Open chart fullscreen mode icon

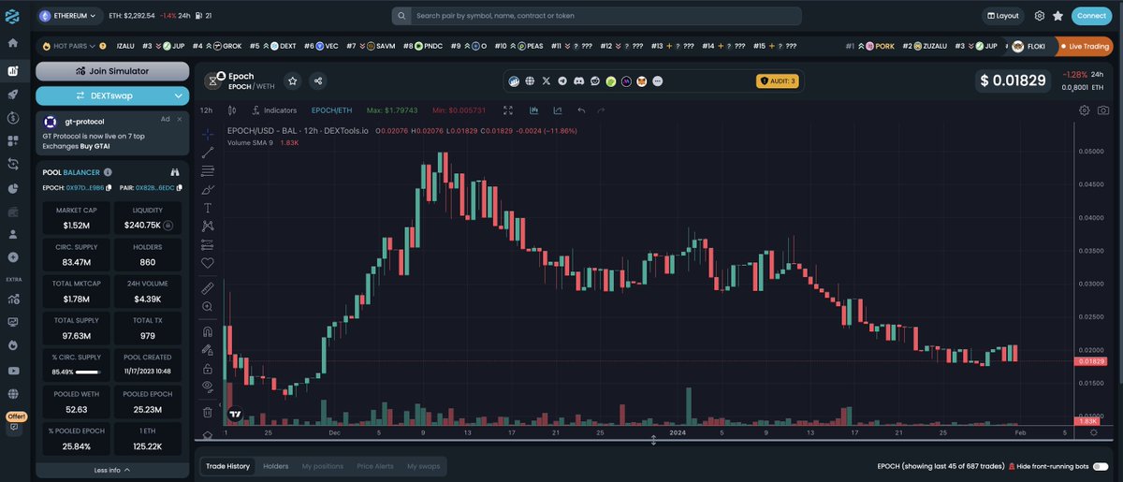tap(508, 110)
